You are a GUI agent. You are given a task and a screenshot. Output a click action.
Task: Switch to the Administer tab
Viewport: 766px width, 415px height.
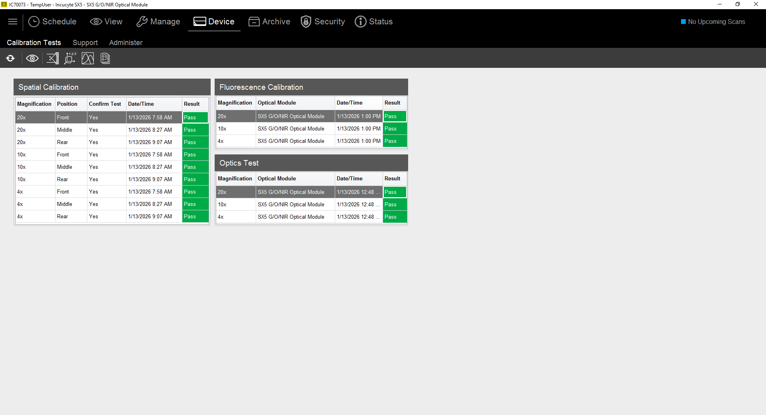point(126,42)
